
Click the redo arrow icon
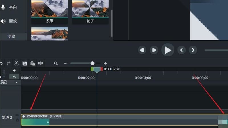click(x=9, y=63)
